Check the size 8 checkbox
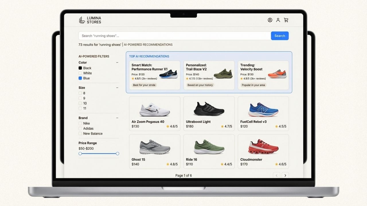367x206 pixels. click(80, 93)
